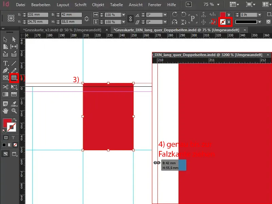
Task: Toggle formatting affects text
Action: 13,138
